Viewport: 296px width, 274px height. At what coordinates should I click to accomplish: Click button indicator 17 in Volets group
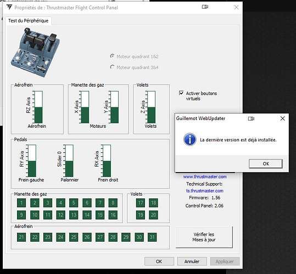(141, 203)
